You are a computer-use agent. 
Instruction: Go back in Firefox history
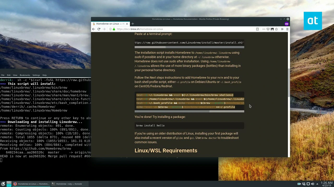[x=94, y=29]
